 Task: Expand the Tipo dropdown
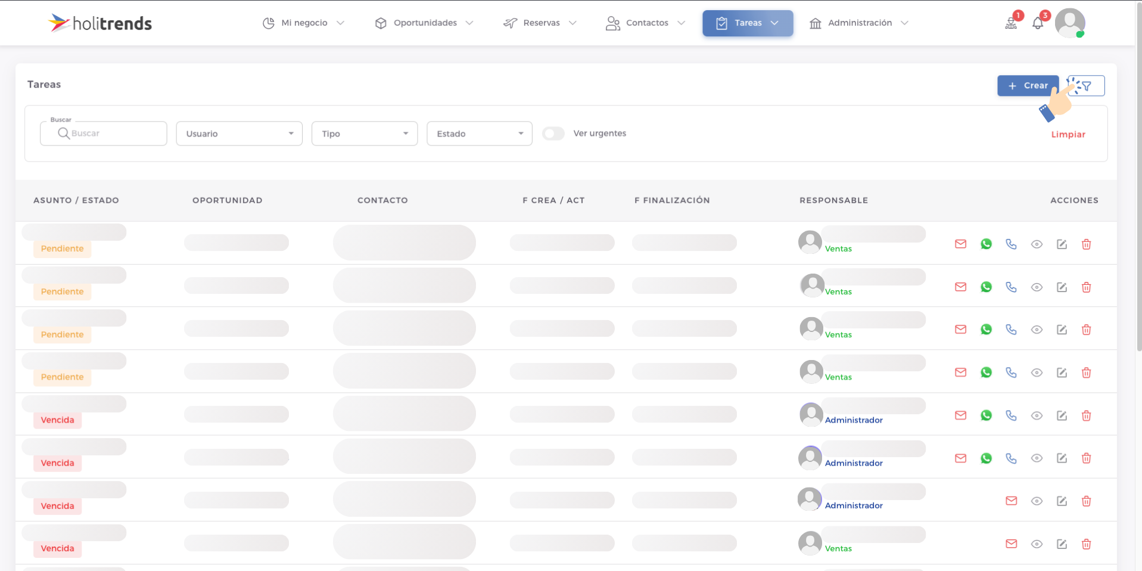[x=365, y=134]
